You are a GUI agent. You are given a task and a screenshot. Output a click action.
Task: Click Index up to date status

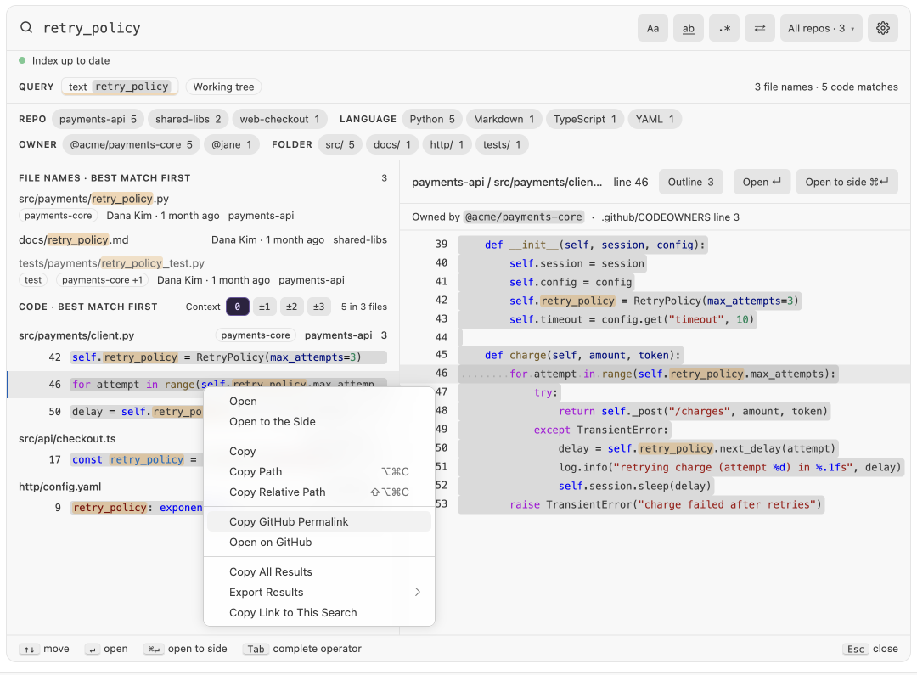coord(65,61)
